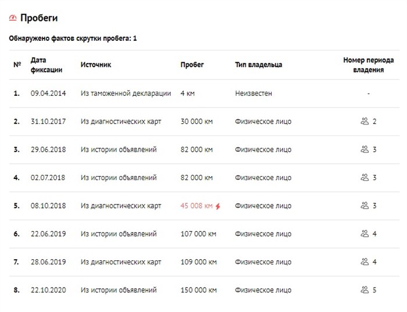
Task: Click the Неизвестен owner type cell
Action: pyautogui.click(x=254, y=93)
